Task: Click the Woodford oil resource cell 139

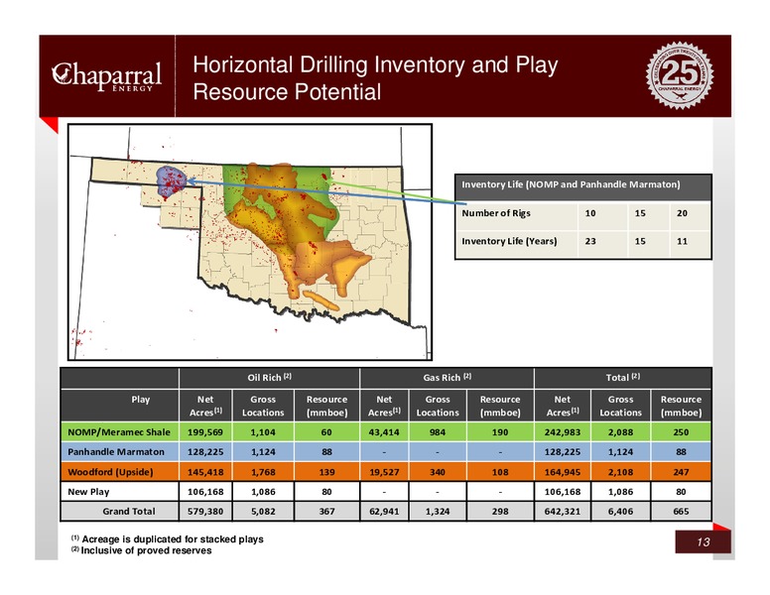Action: point(326,472)
